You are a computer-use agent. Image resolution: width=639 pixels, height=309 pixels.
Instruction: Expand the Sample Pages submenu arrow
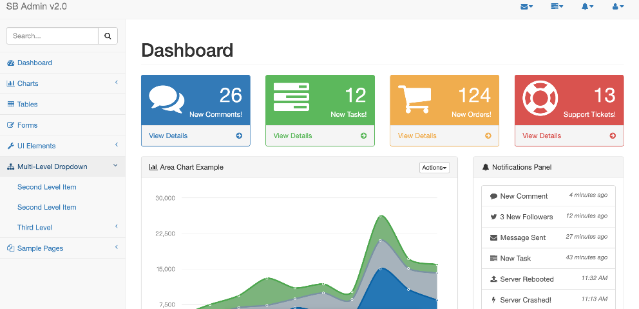click(116, 247)
